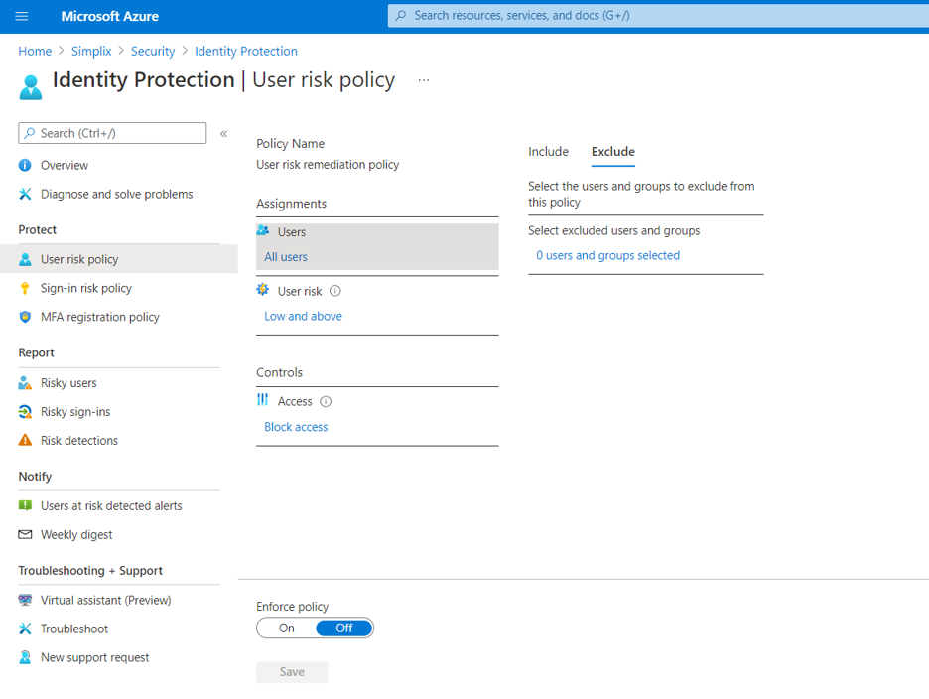Click the Block access link

point(296,427)
